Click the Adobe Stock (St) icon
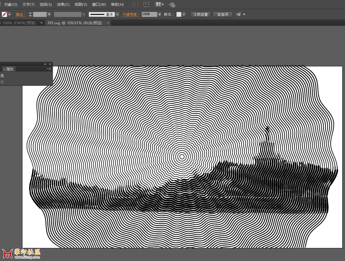This screenshot has height=261, width=345. [x=146, y=5]
